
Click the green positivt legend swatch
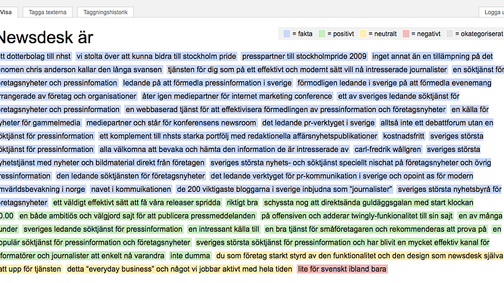coord(323,34)
